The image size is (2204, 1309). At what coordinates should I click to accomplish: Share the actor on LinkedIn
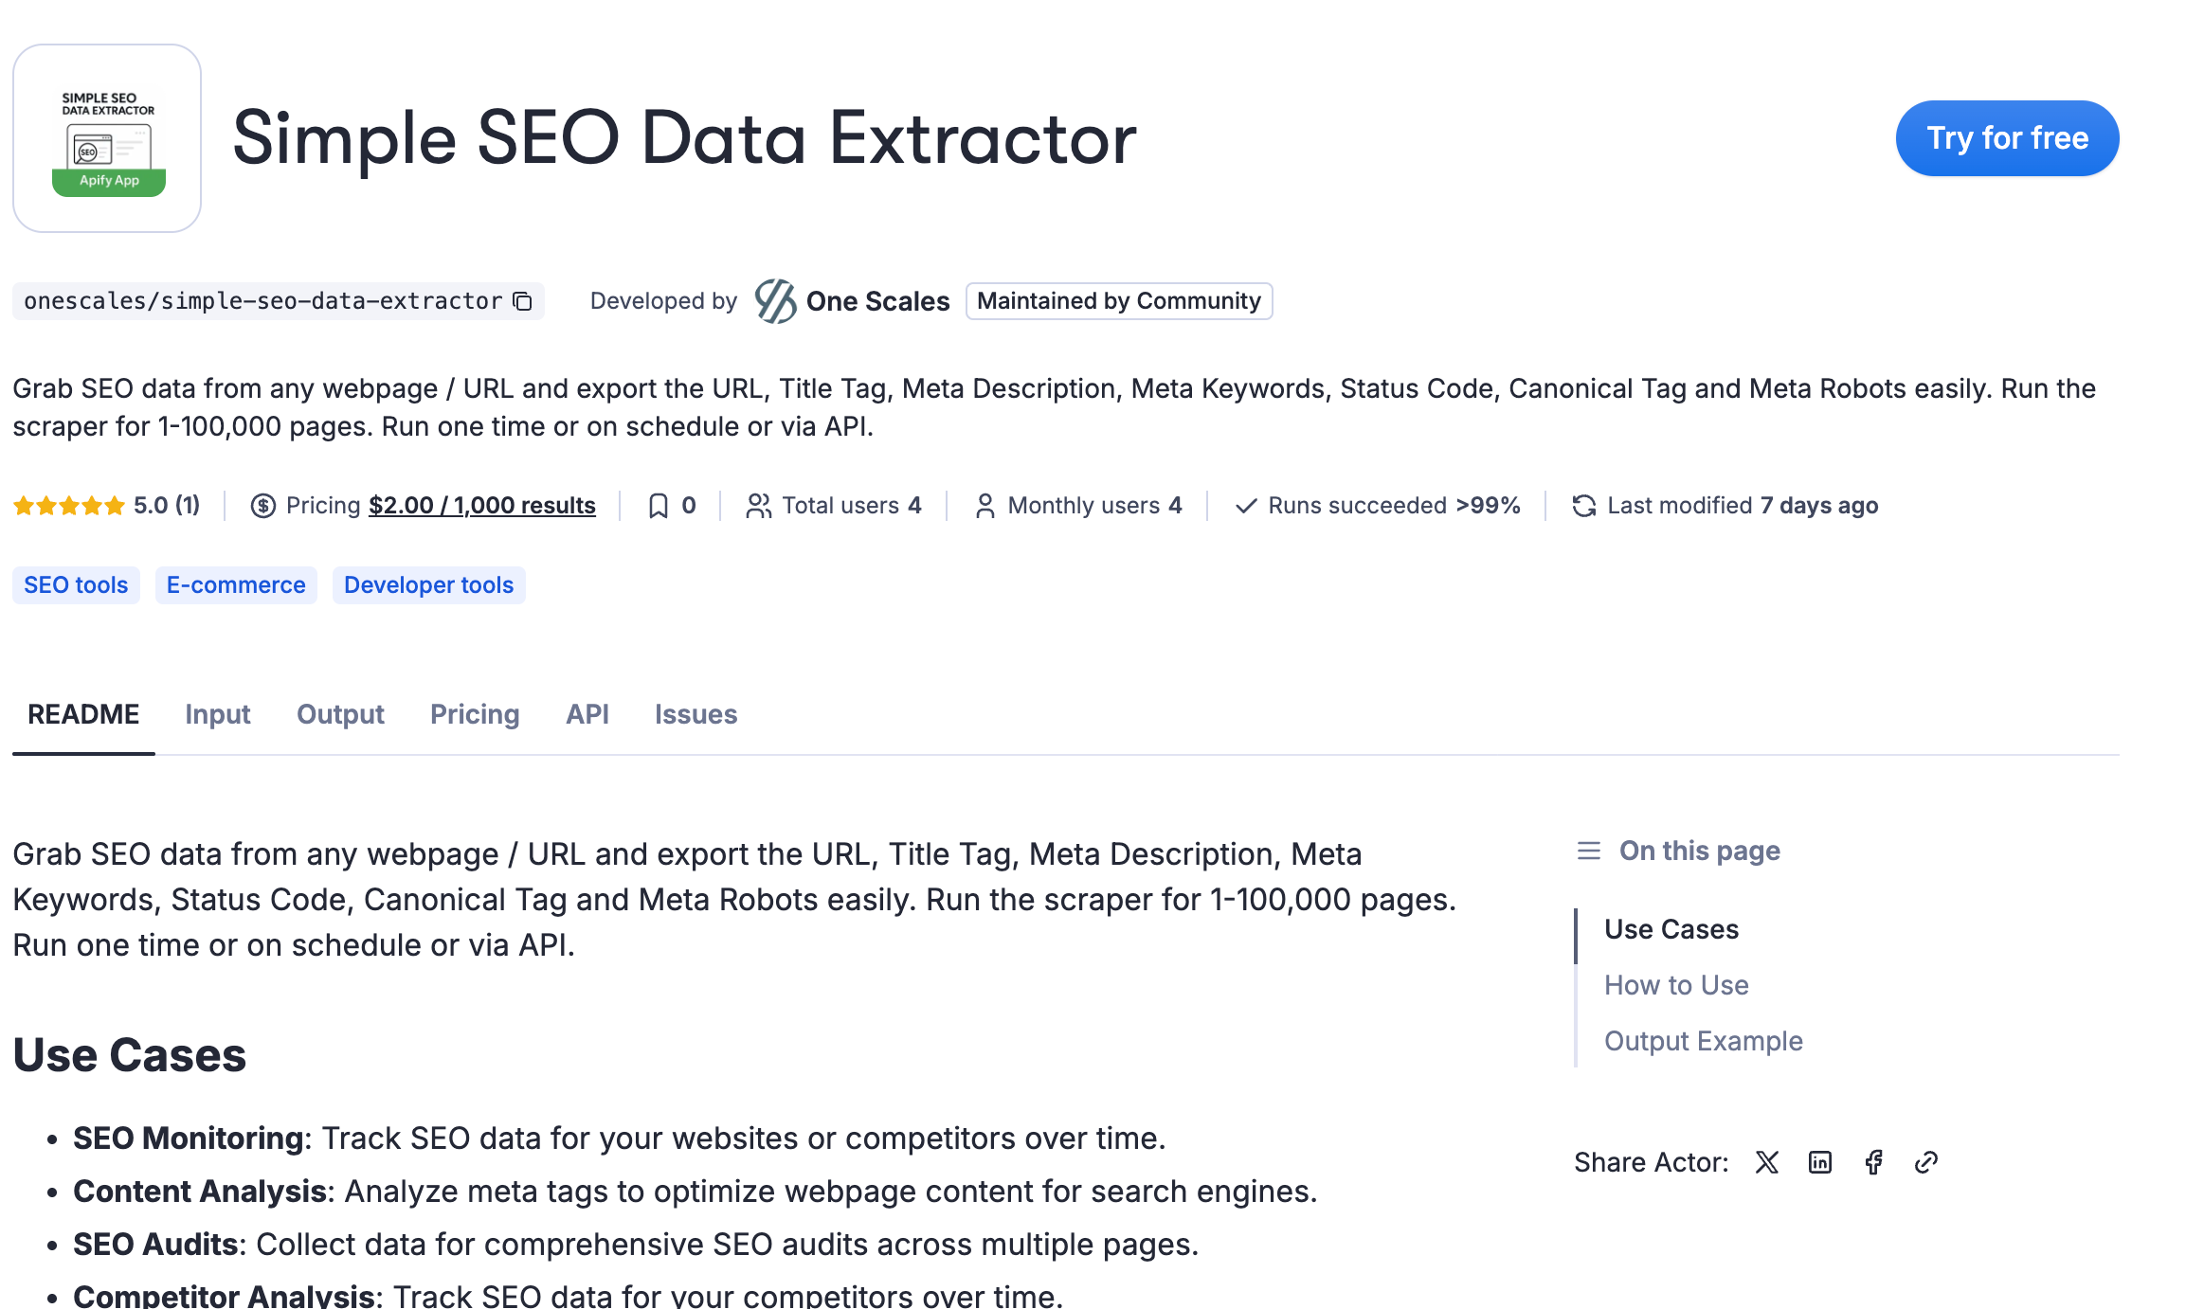point(1820,1162)
